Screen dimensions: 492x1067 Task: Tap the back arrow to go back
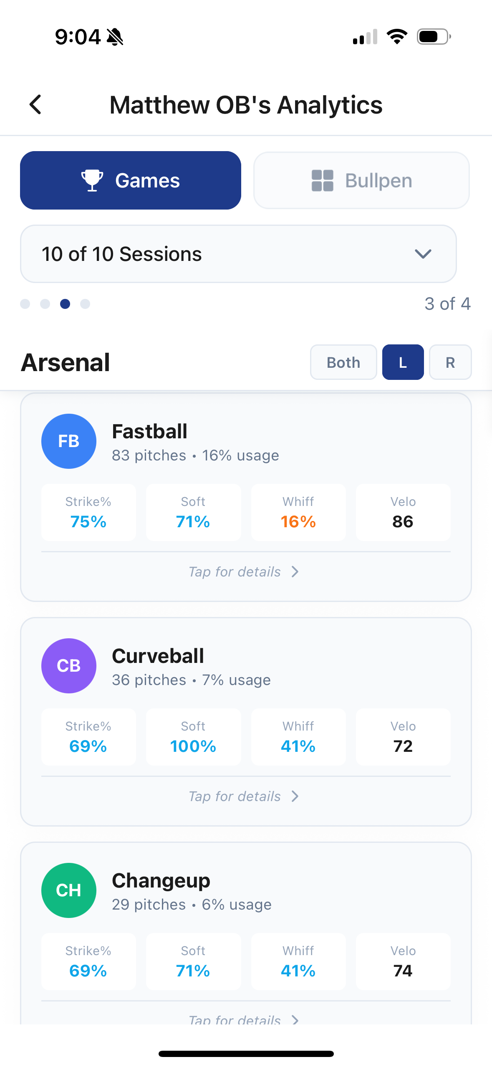click(35, 104)
